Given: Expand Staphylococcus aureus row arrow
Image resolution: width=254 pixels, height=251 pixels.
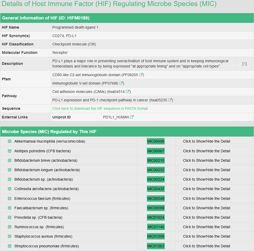Looking at the screenshot, I should pos(10,236).
